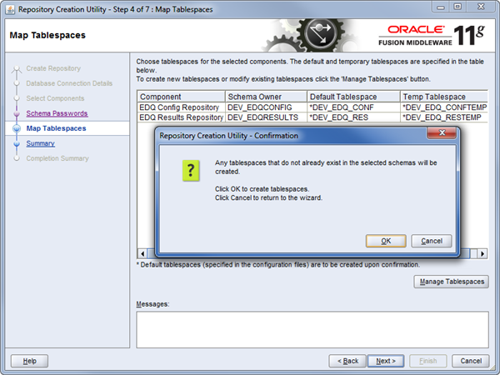Open the *DEV_EDQ_RES default tablespace cell

tap(353, 117)
